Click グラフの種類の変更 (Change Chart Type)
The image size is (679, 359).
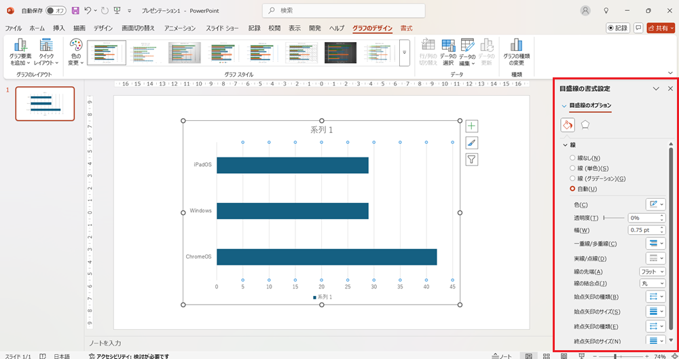click(516, 52)
